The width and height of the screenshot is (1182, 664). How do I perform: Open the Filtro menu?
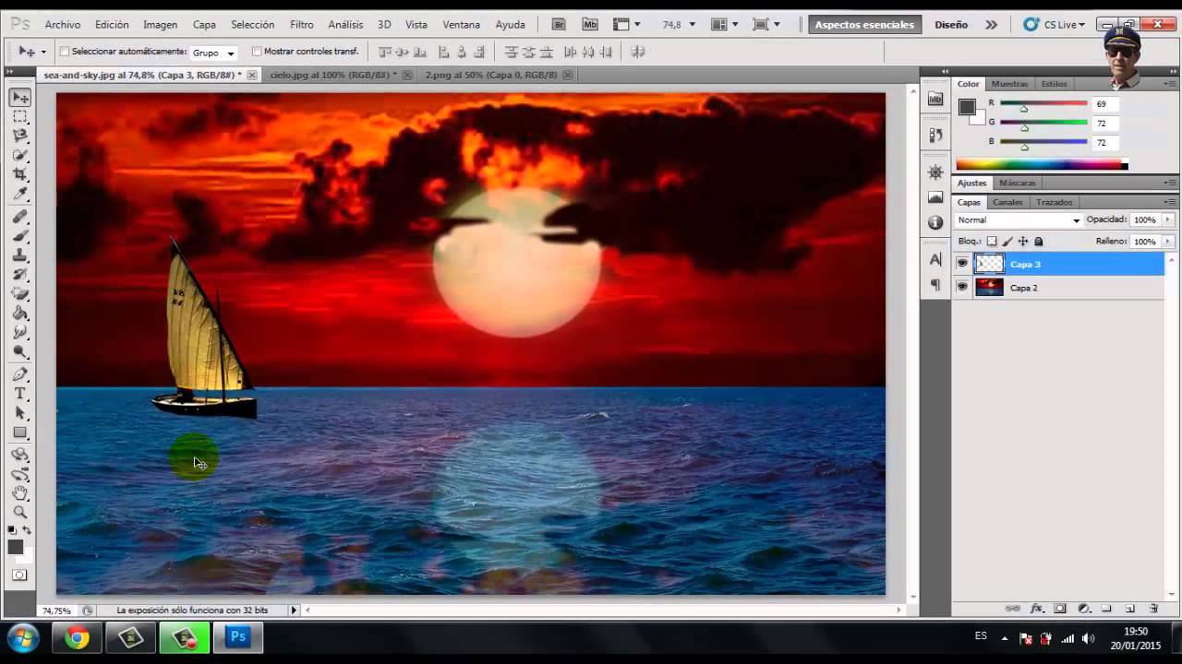(x=302, y=25)
